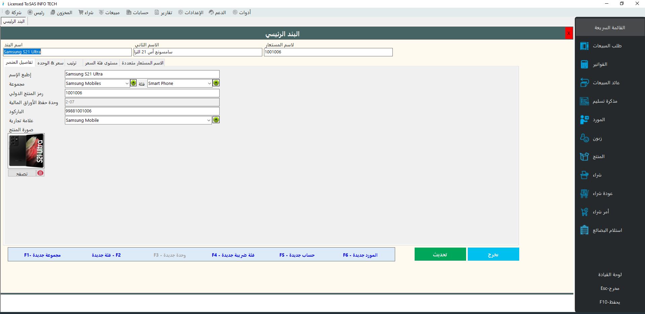Open the استلام البضائع goods receipt icon

(x=584, y=230)
